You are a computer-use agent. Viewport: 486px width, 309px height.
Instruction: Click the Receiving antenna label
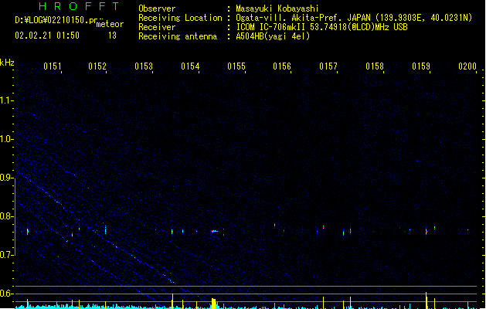[x=178, y=36]
